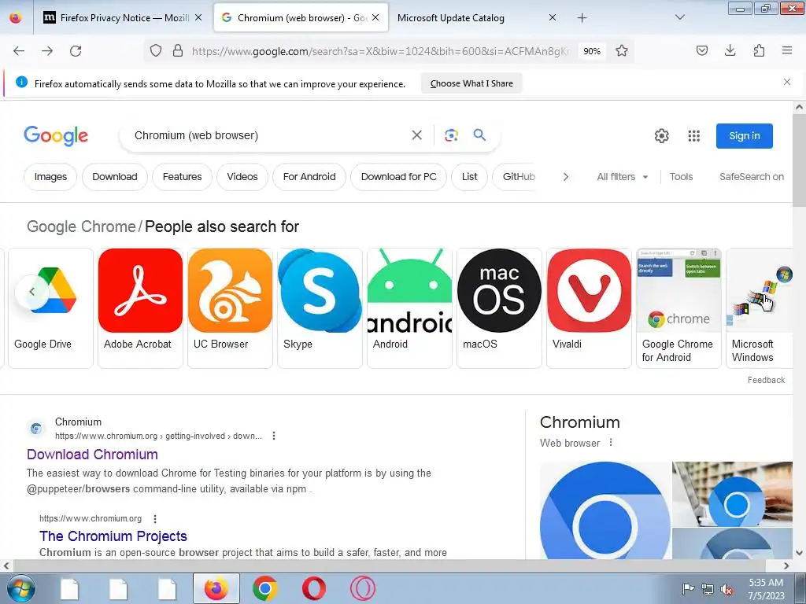Show more search filter chips
806x604 pixels.
(x=566, y=177)
